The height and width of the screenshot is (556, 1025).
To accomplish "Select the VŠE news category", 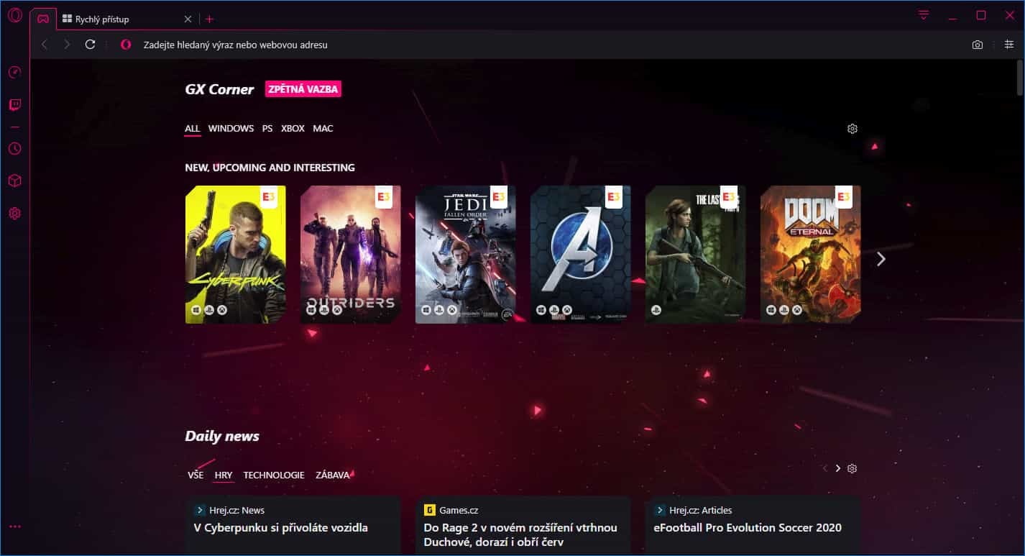I will click(196, 475).
